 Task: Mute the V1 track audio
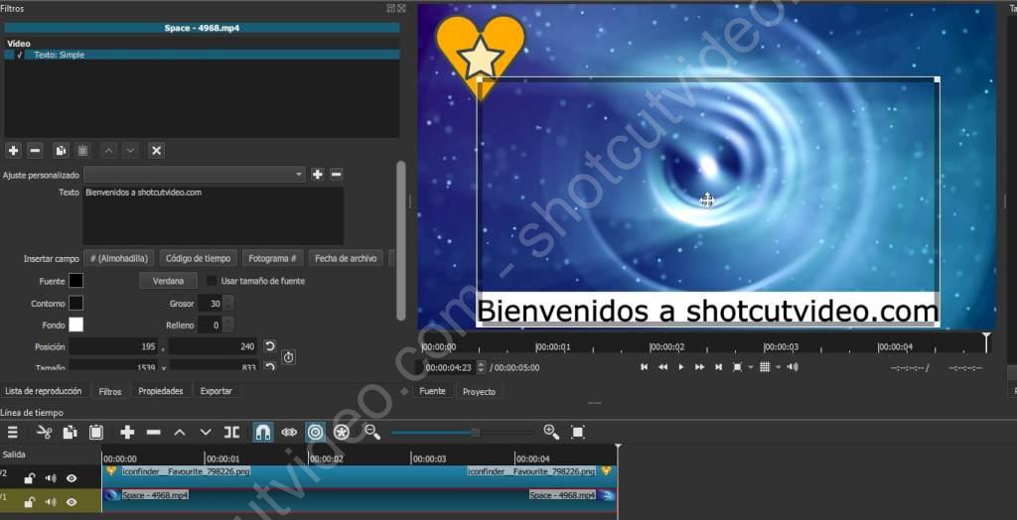pyautogui.click(x=50, y=502)
